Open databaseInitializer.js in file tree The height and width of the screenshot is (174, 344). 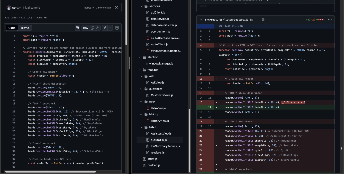coord(164,25)
